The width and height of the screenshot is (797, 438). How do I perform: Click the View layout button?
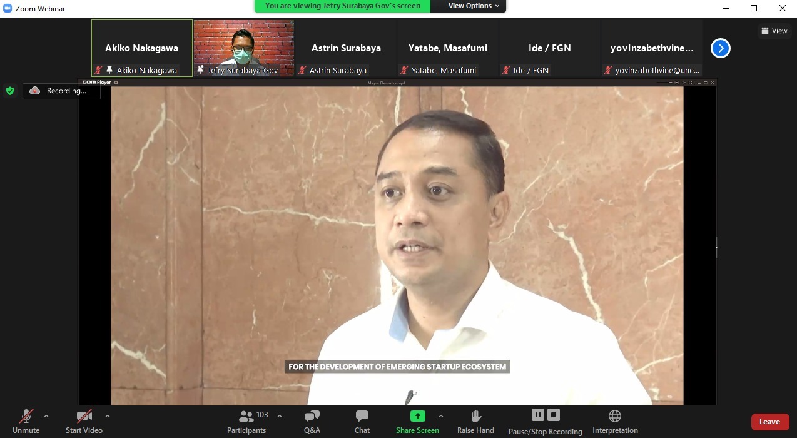tap(774, 31)
